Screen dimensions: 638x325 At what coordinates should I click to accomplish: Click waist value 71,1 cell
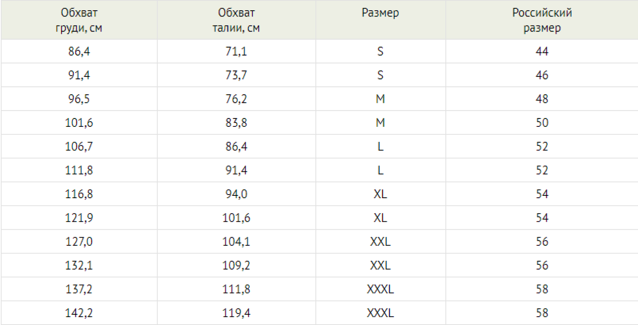click(x=236, y=51)
